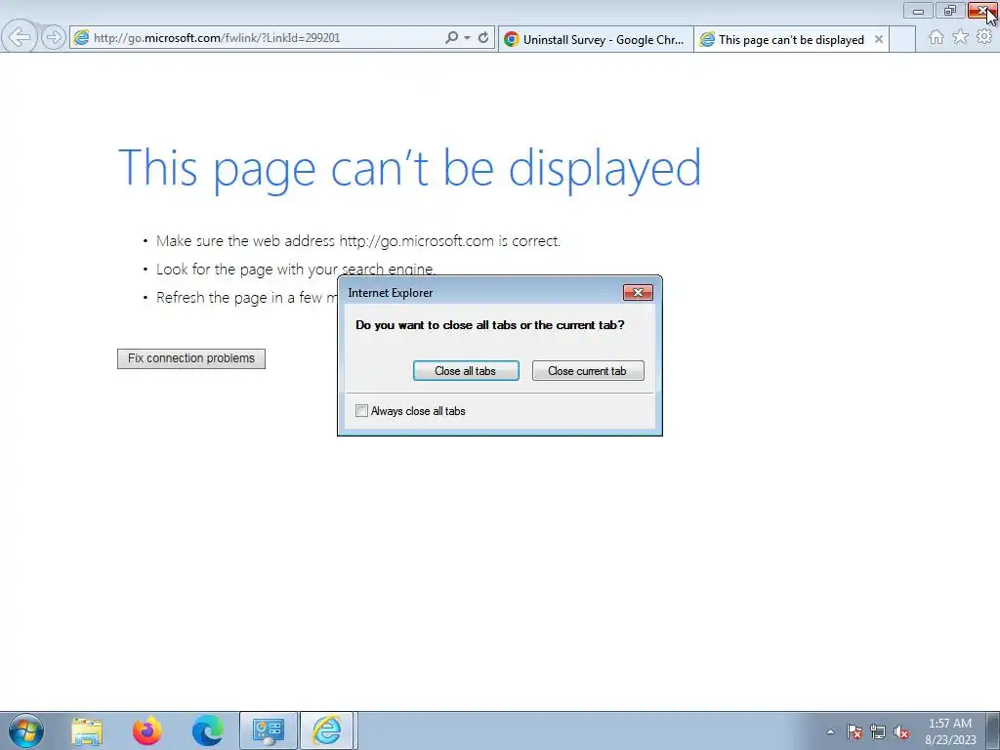Open the Windows Start orb

25,730
